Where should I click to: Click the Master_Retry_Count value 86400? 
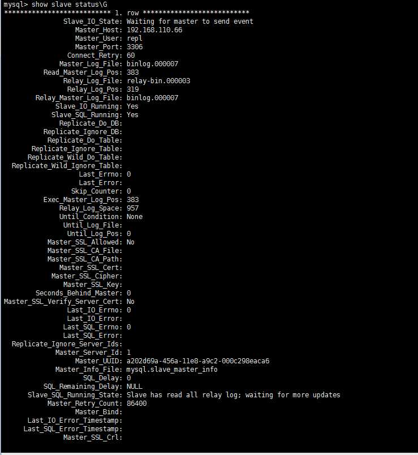point(136,404)
